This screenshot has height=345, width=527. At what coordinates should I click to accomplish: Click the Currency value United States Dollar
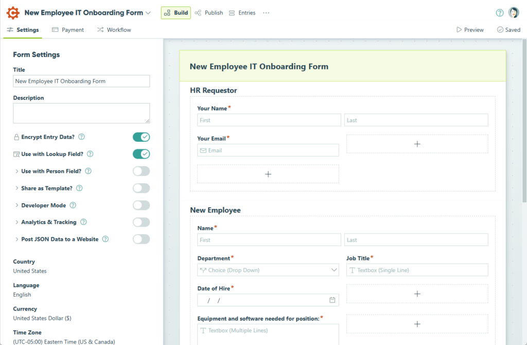(x=42, y=318)
